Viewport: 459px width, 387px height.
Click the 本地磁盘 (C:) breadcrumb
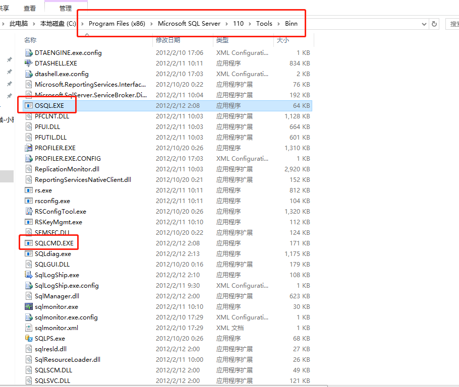pyautogui.click(x=58, y=24)
